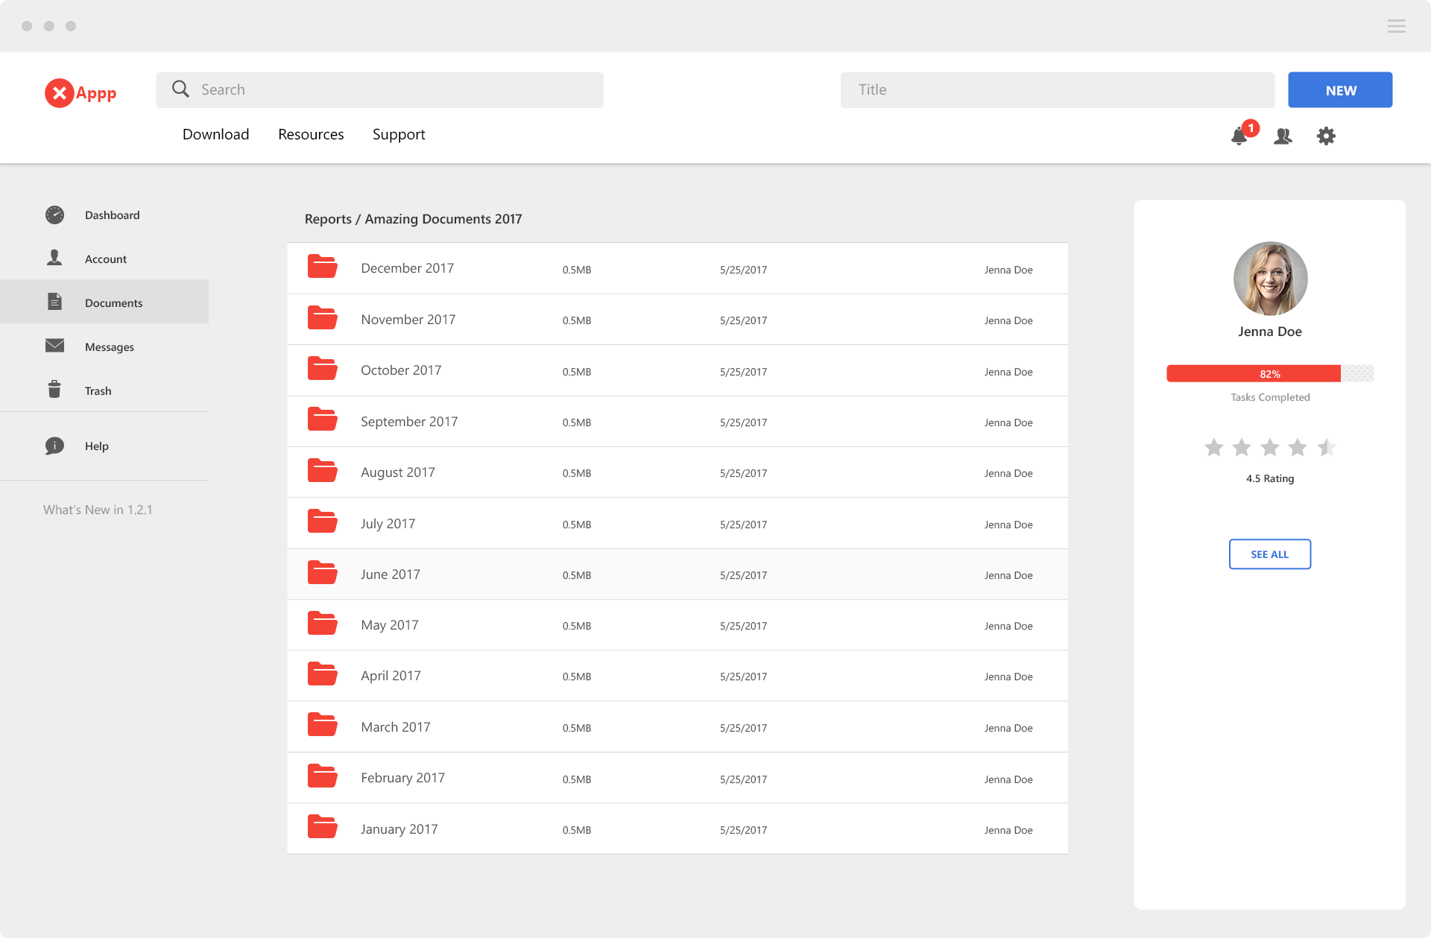This screenshot has width=1431, height=938.
Task: Click the Trash bin sidebar icon
Action: (54, 390)
